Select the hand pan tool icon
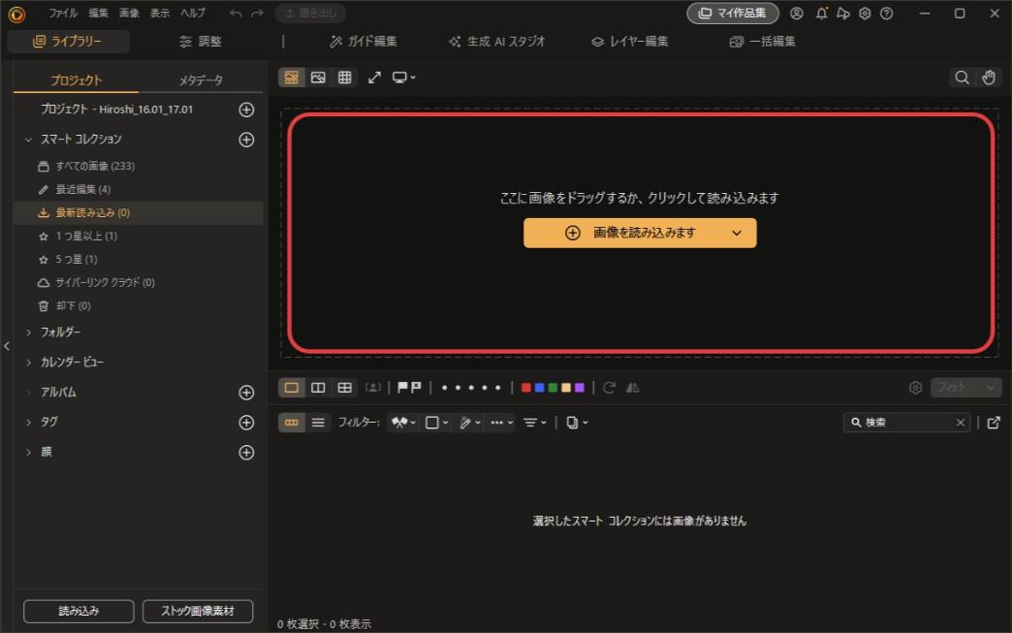Image resolution: width=1012 pixels, height=633 pixels. pos(988,77)
